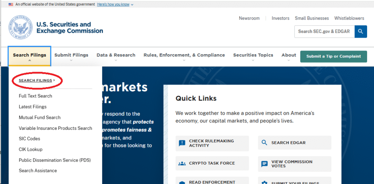This screenshot has height=184, width=374.
Task: Click Submit a Tip or Complaint button
Action: (333, 56)
